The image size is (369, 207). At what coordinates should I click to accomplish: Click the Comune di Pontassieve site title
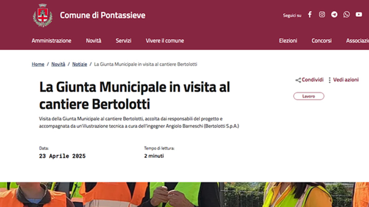pyautogui.click(x=102, y=15)
